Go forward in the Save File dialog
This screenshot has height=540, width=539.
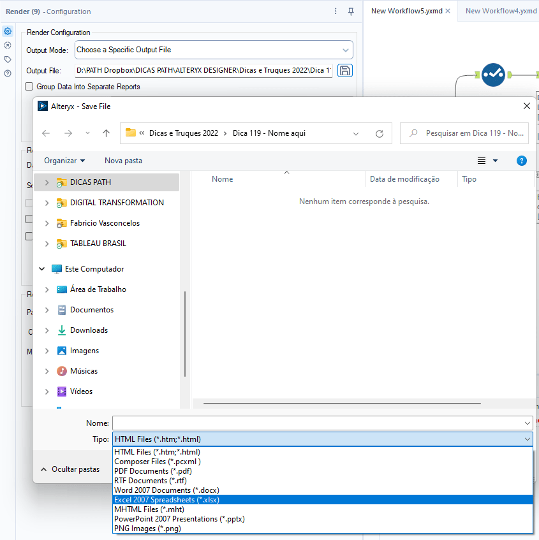click(68, 133)
